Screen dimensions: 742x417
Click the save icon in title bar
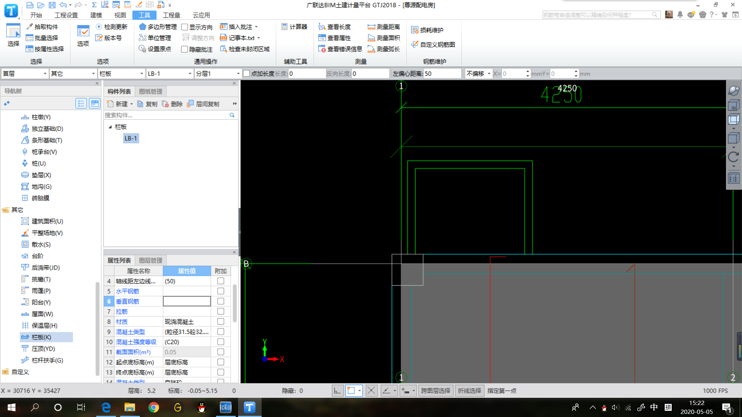pos(52,5)
